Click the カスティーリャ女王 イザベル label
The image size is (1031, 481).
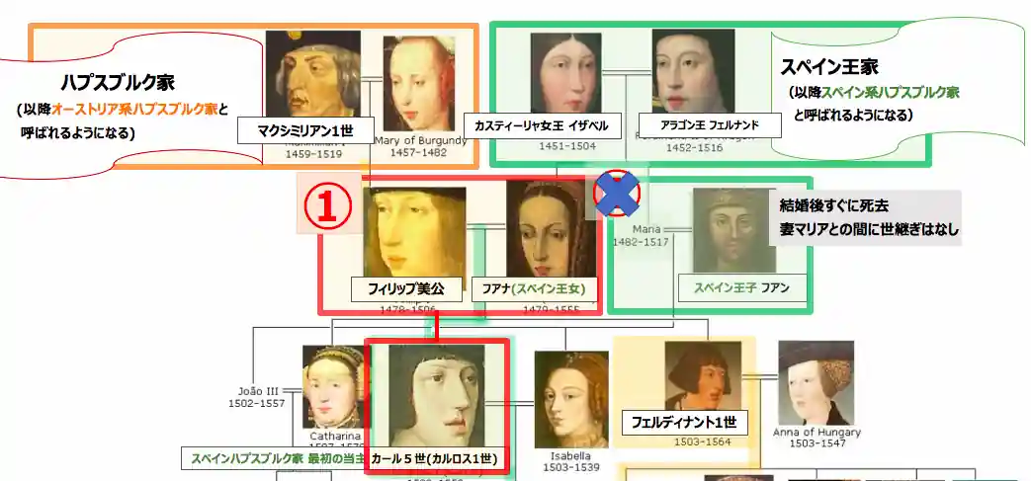click(543, 126)
